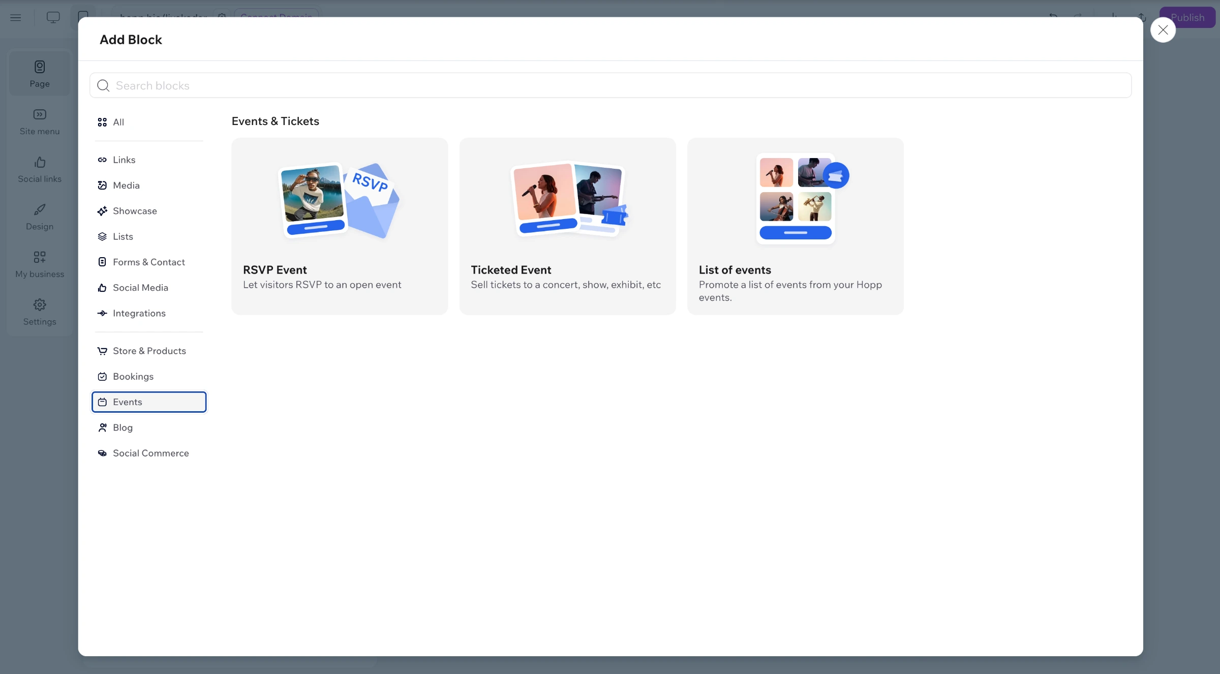
Task: Open the Blog category
Action: [148, 427]
